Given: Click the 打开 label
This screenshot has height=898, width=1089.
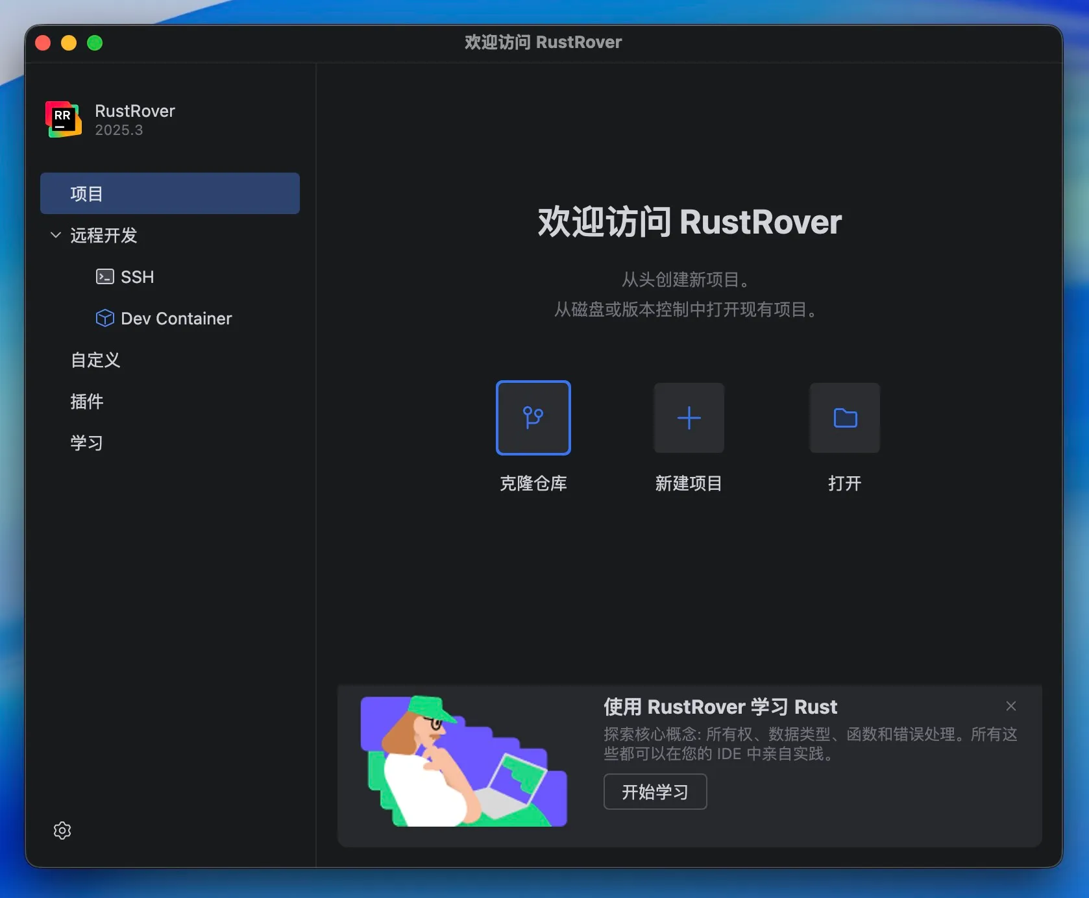Looking at the screenshot, I should (x=845, y=483).
